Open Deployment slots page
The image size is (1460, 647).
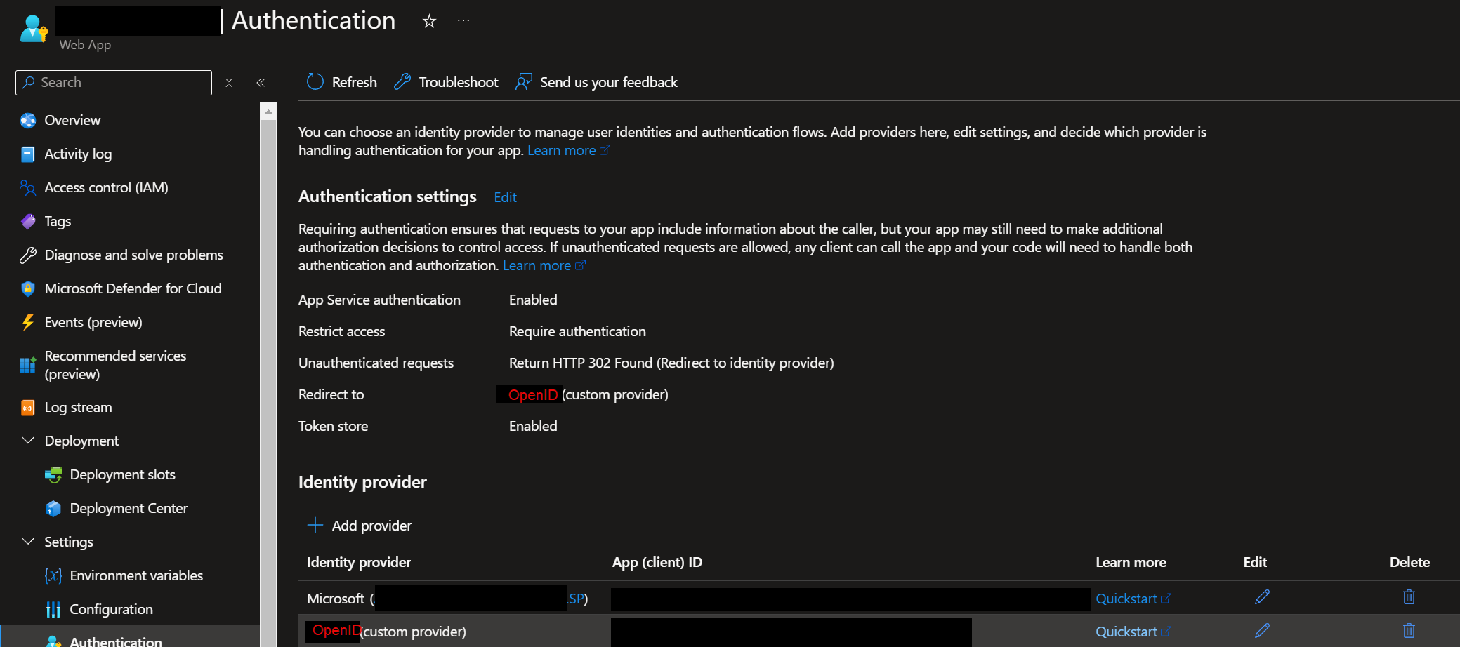coord(122,475)
